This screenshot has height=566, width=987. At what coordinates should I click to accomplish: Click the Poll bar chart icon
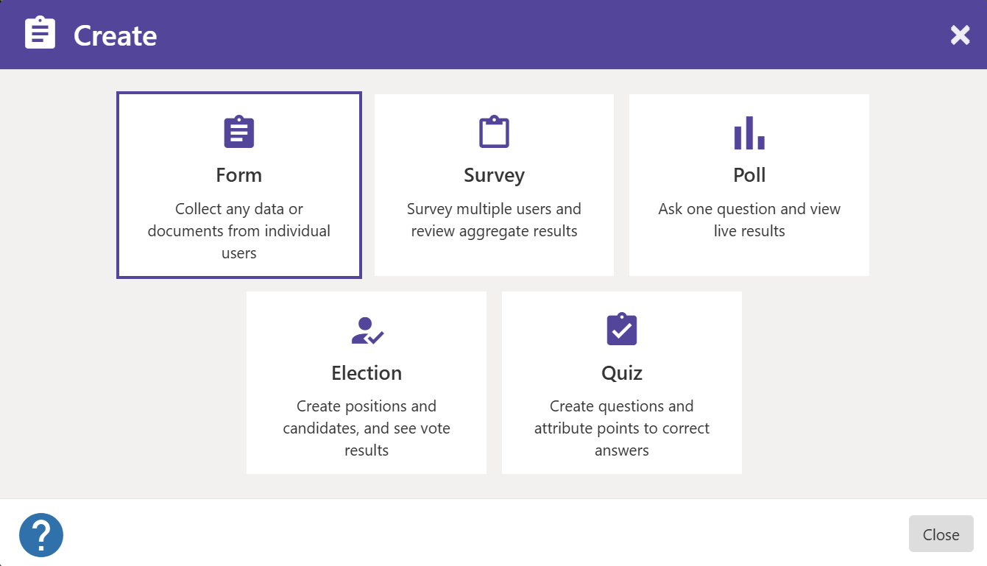[749, 132]
